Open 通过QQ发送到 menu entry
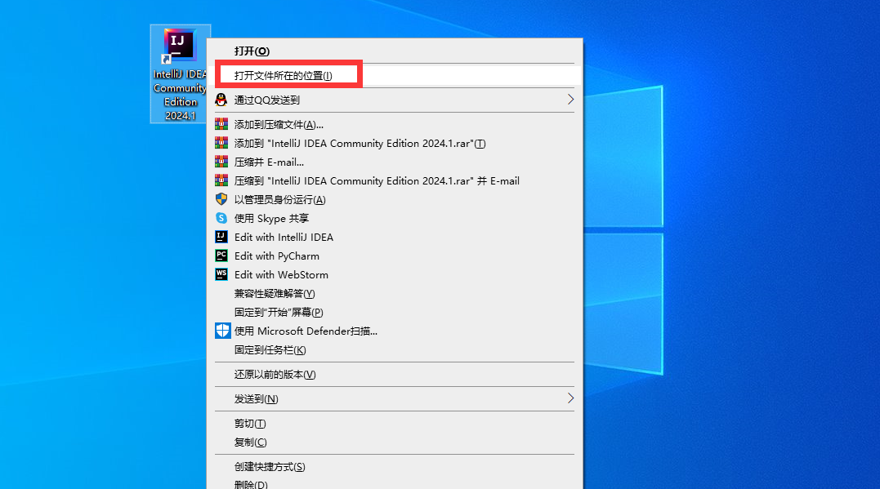This screenshot has width=880, height=489. [395, 100]
